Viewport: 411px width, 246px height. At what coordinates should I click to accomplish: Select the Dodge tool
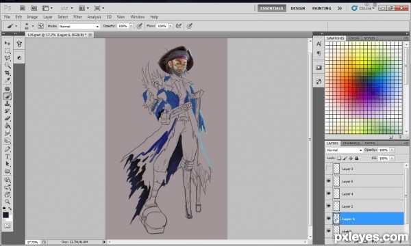click(8, 141)
